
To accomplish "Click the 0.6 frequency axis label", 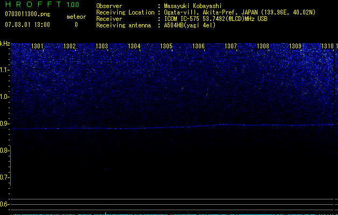I will pyautogui.click(x=4, y=204).
